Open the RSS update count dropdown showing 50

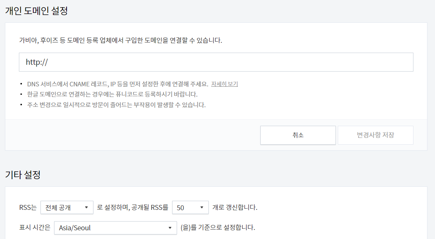tap(189, 207)
